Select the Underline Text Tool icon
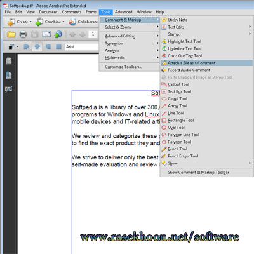Screen dimensions: 254x254 pyautogui.click(x=164, y=49)
